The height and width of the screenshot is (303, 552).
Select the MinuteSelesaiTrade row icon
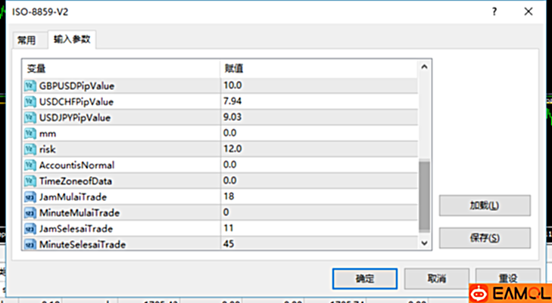30,244
